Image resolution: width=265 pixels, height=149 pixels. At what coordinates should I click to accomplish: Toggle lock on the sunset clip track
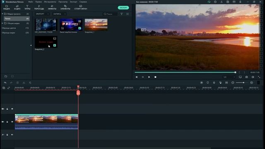[x=7, y=122]
